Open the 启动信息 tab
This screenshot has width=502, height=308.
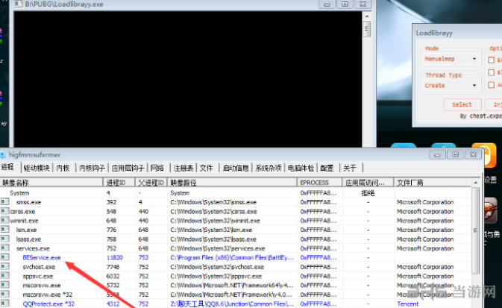point(236,168)
